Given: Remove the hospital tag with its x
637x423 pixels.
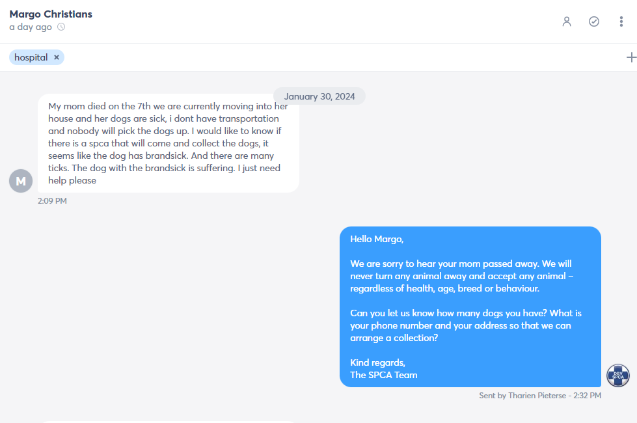Looking at the screenshot, I should tap(57, 57).
